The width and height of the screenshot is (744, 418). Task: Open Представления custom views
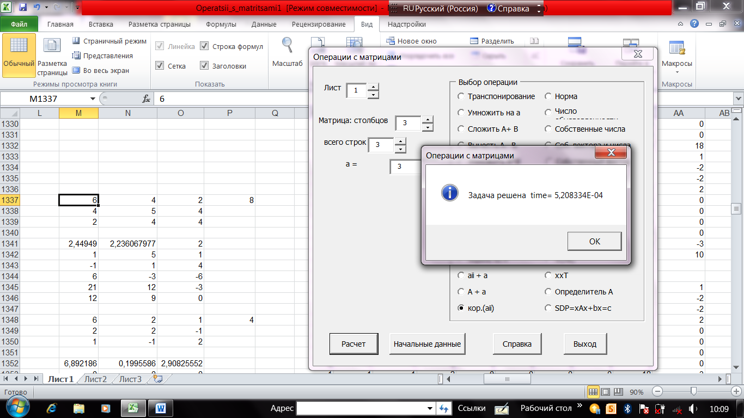pos(102,56)
